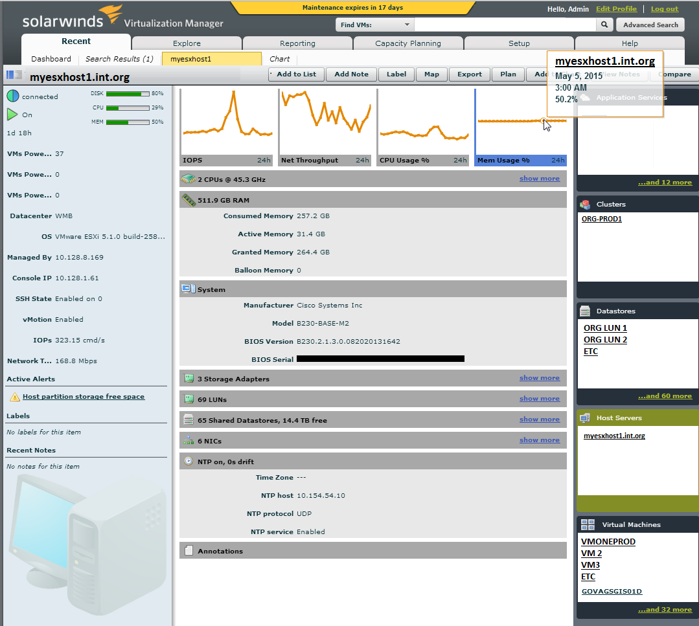Viewport: 699px width, 626px height.
Task: Click the myesxhost1.int.org Host Servers link
Action: pos(614,436)
